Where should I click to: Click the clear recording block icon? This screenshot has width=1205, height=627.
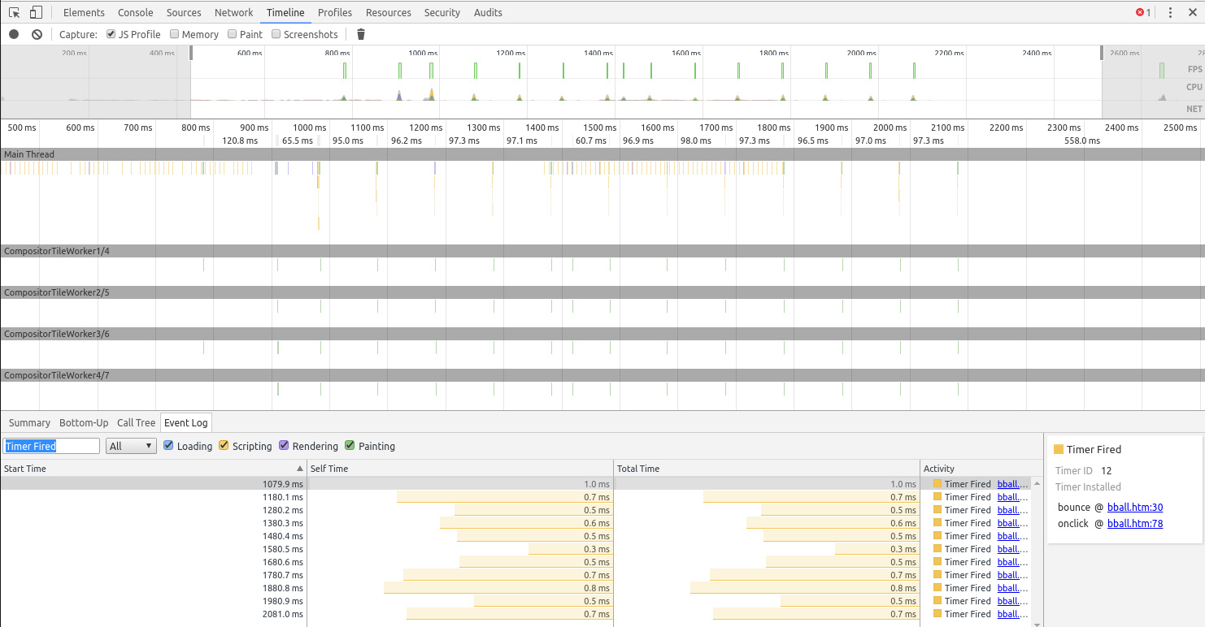click(36, 34)
